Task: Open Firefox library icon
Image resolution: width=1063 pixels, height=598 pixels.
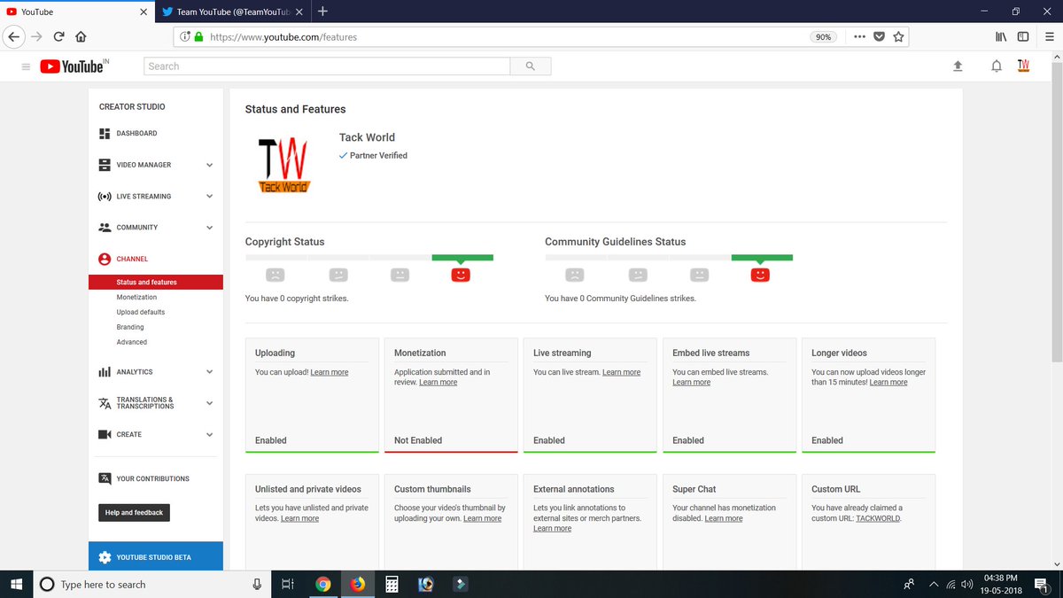Action: 1001,37
